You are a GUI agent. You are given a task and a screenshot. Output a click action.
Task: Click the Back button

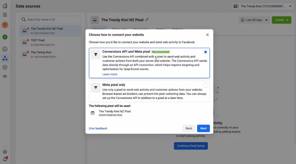189,128
